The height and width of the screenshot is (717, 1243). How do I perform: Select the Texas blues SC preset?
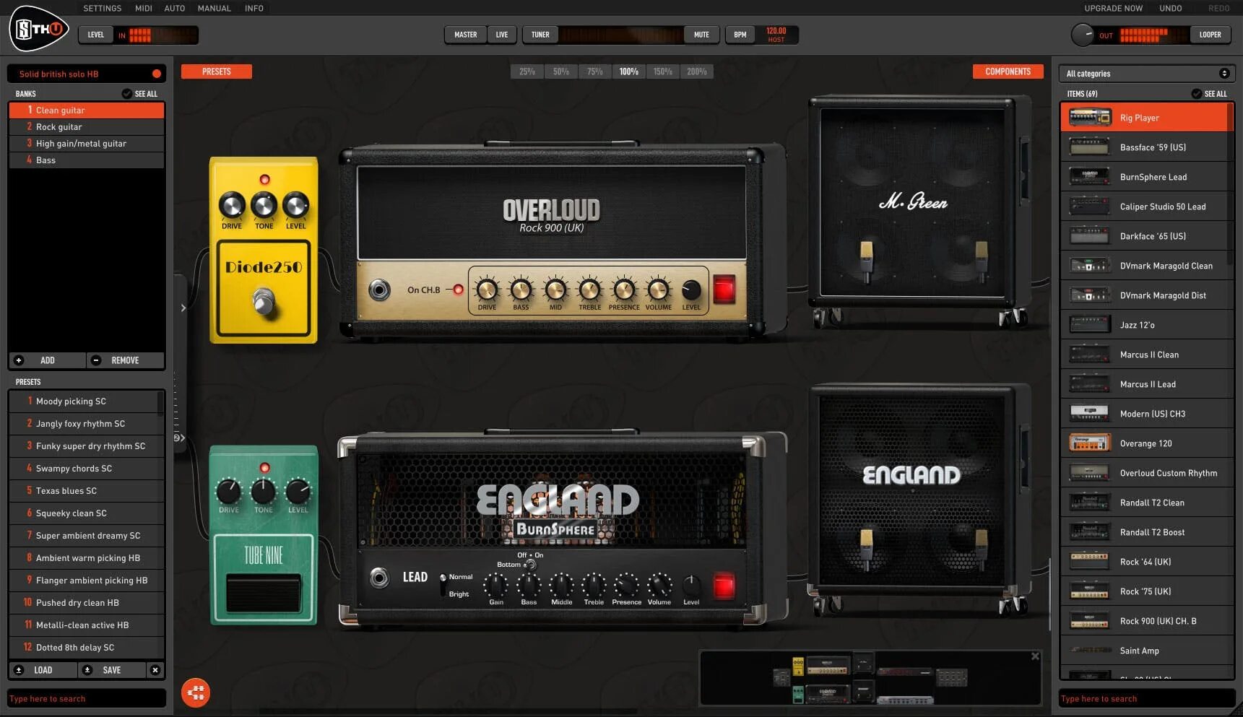(87, 491)
